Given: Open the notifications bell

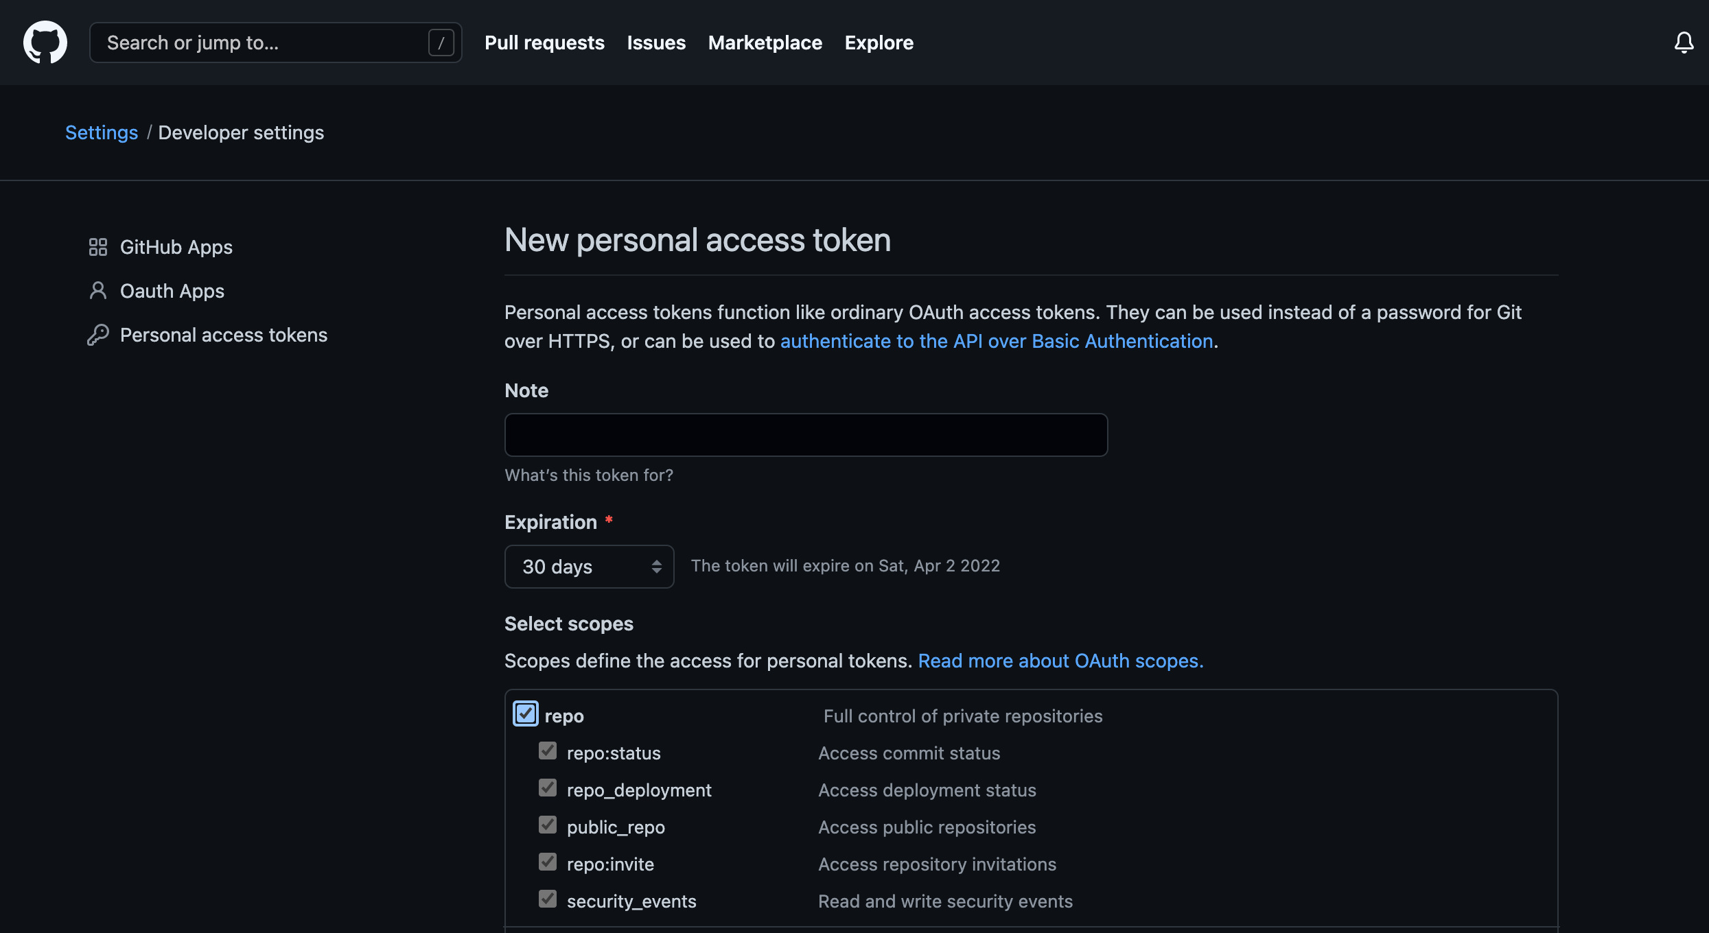Looking at the screenshot, I should click(x=1684, y=43).
